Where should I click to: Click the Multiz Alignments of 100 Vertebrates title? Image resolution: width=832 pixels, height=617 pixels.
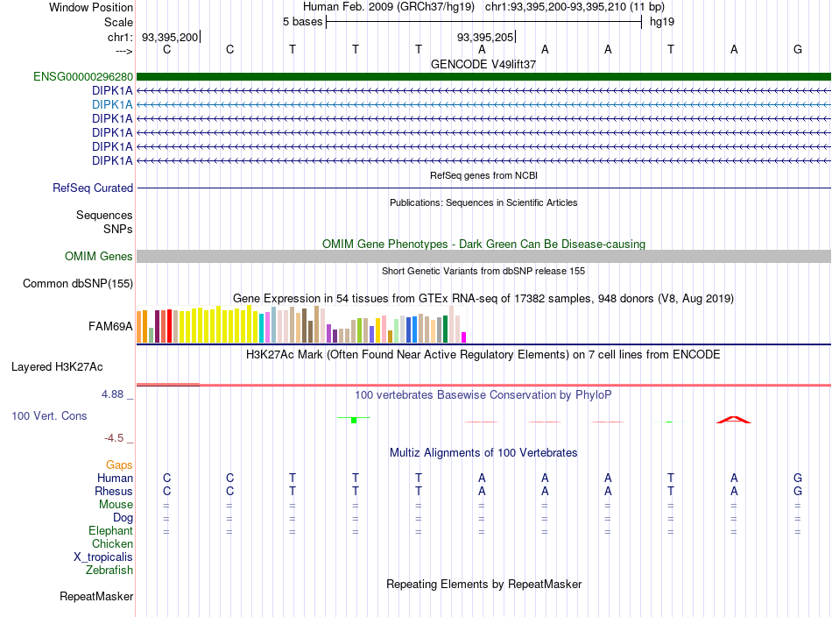[x=483, y=452]
